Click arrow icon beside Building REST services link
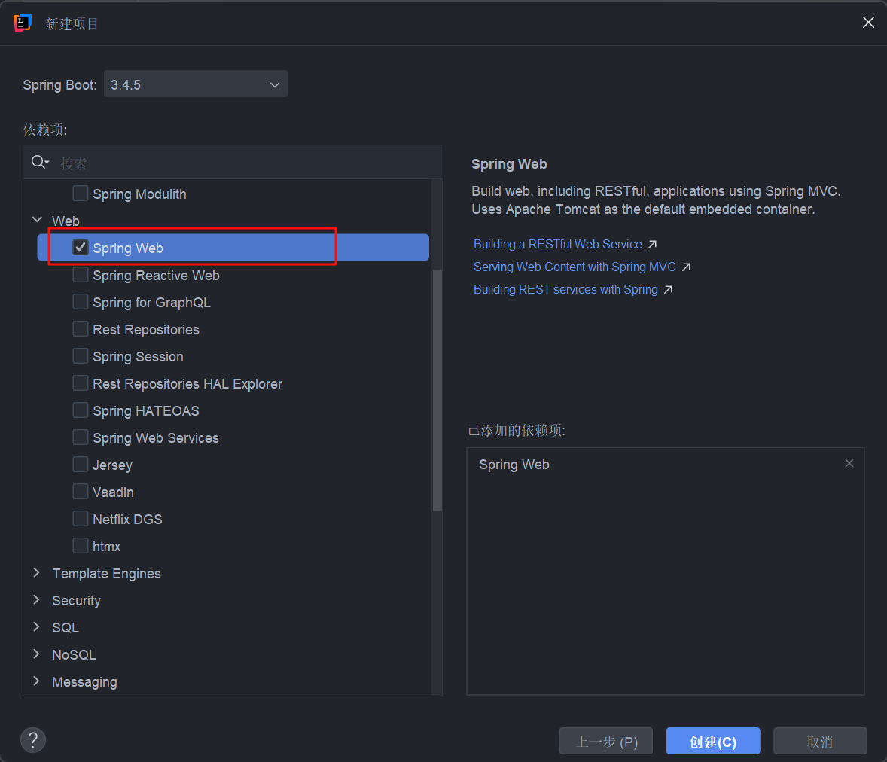 click(668, 290)
